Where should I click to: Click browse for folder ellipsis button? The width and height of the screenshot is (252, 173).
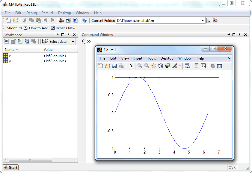(x=209, y=21)
